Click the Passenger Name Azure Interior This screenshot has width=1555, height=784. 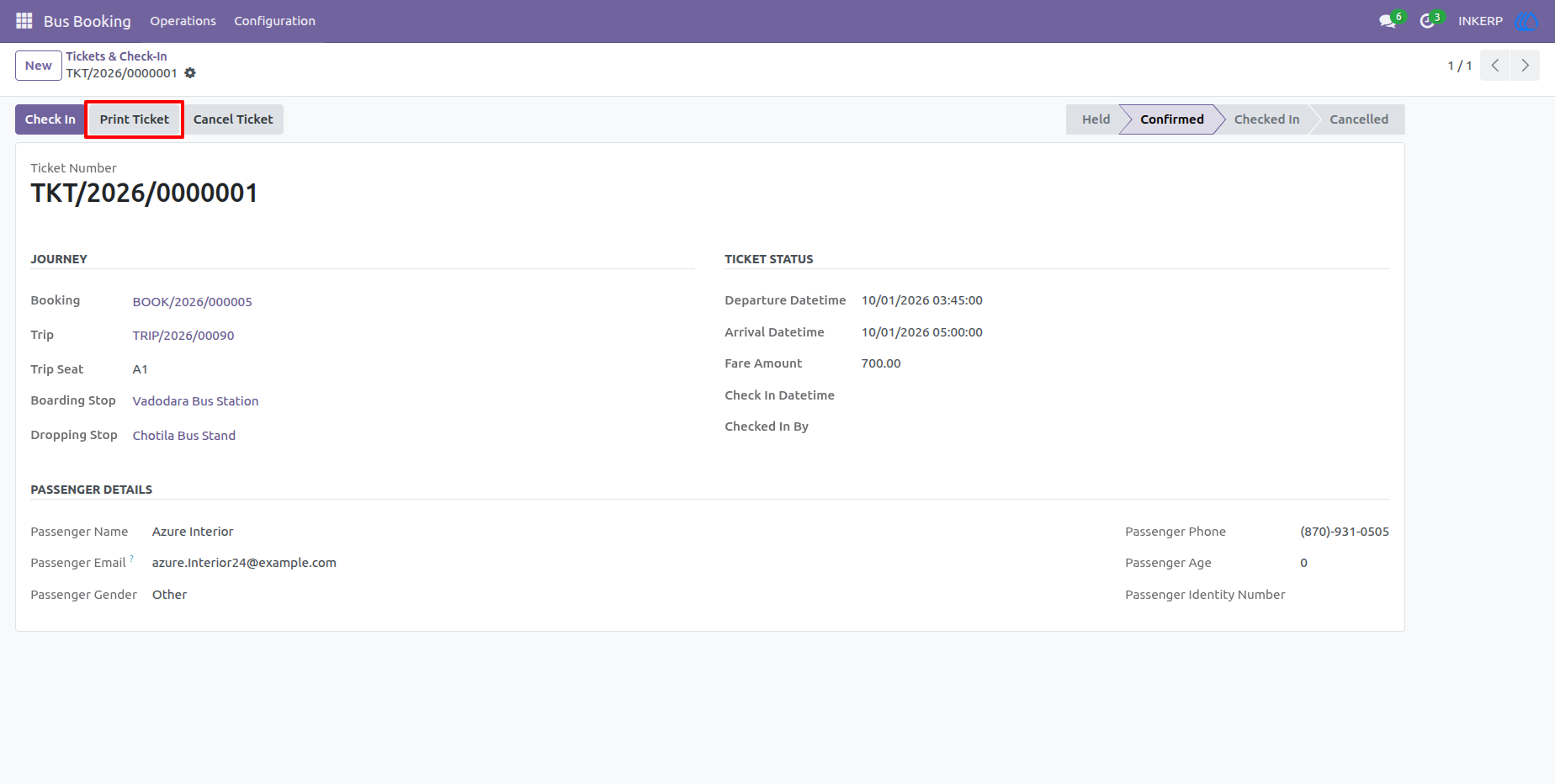(x=193, y=532)
